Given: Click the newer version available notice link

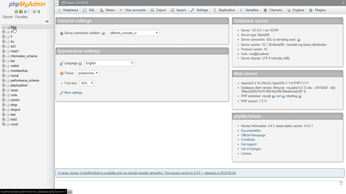Looking at the screenshot, I should [x=147, y=173].
